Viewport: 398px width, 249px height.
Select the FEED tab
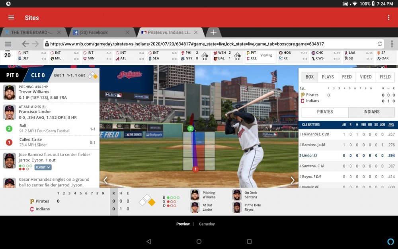347,77
